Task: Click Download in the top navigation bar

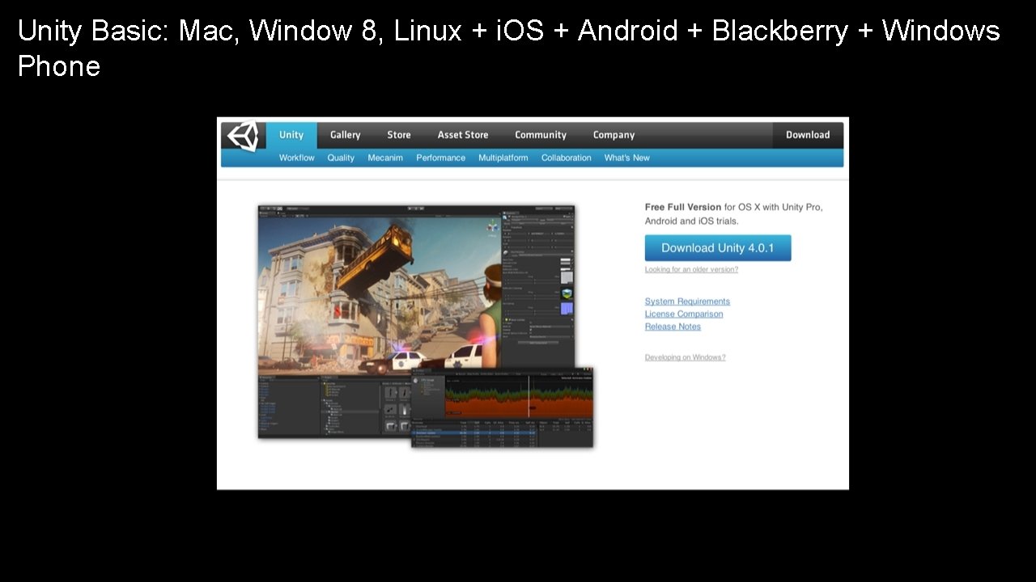Action: (x=808, y=135)
